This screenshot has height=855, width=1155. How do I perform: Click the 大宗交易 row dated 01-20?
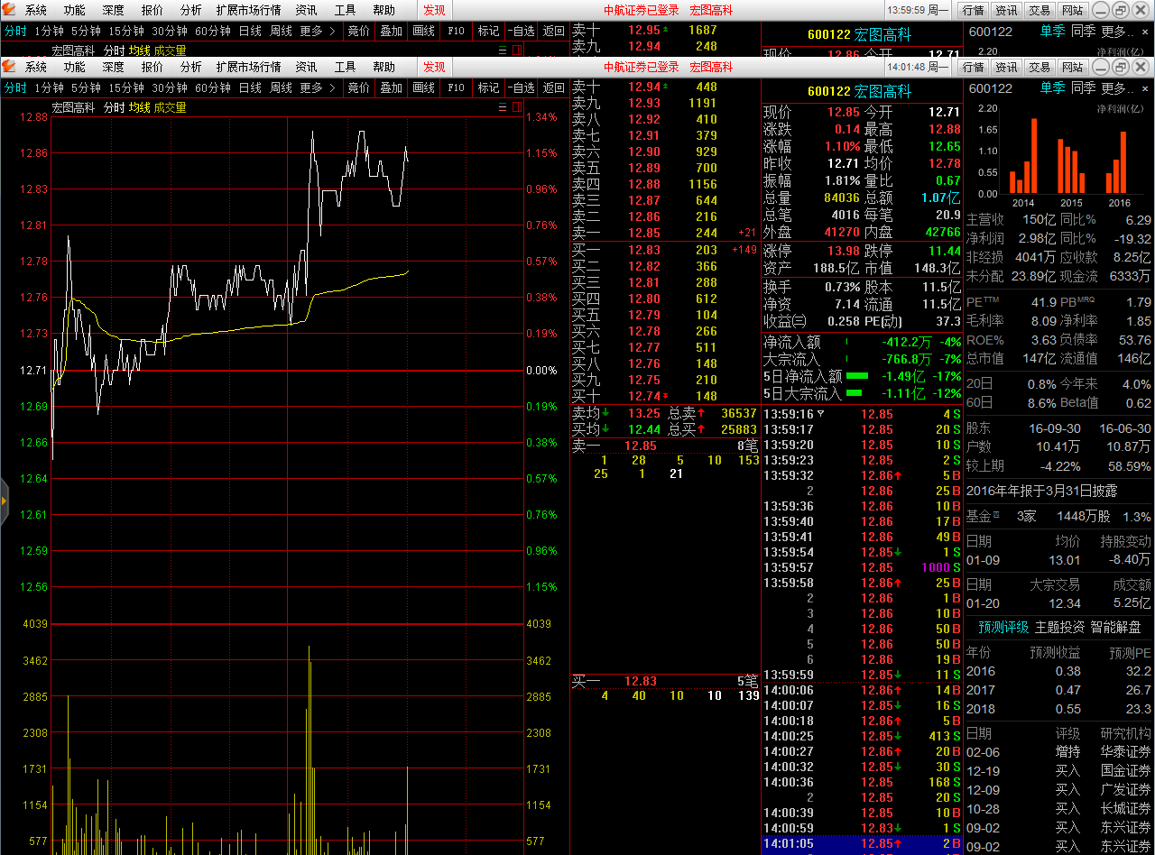tap(1058, 603)
